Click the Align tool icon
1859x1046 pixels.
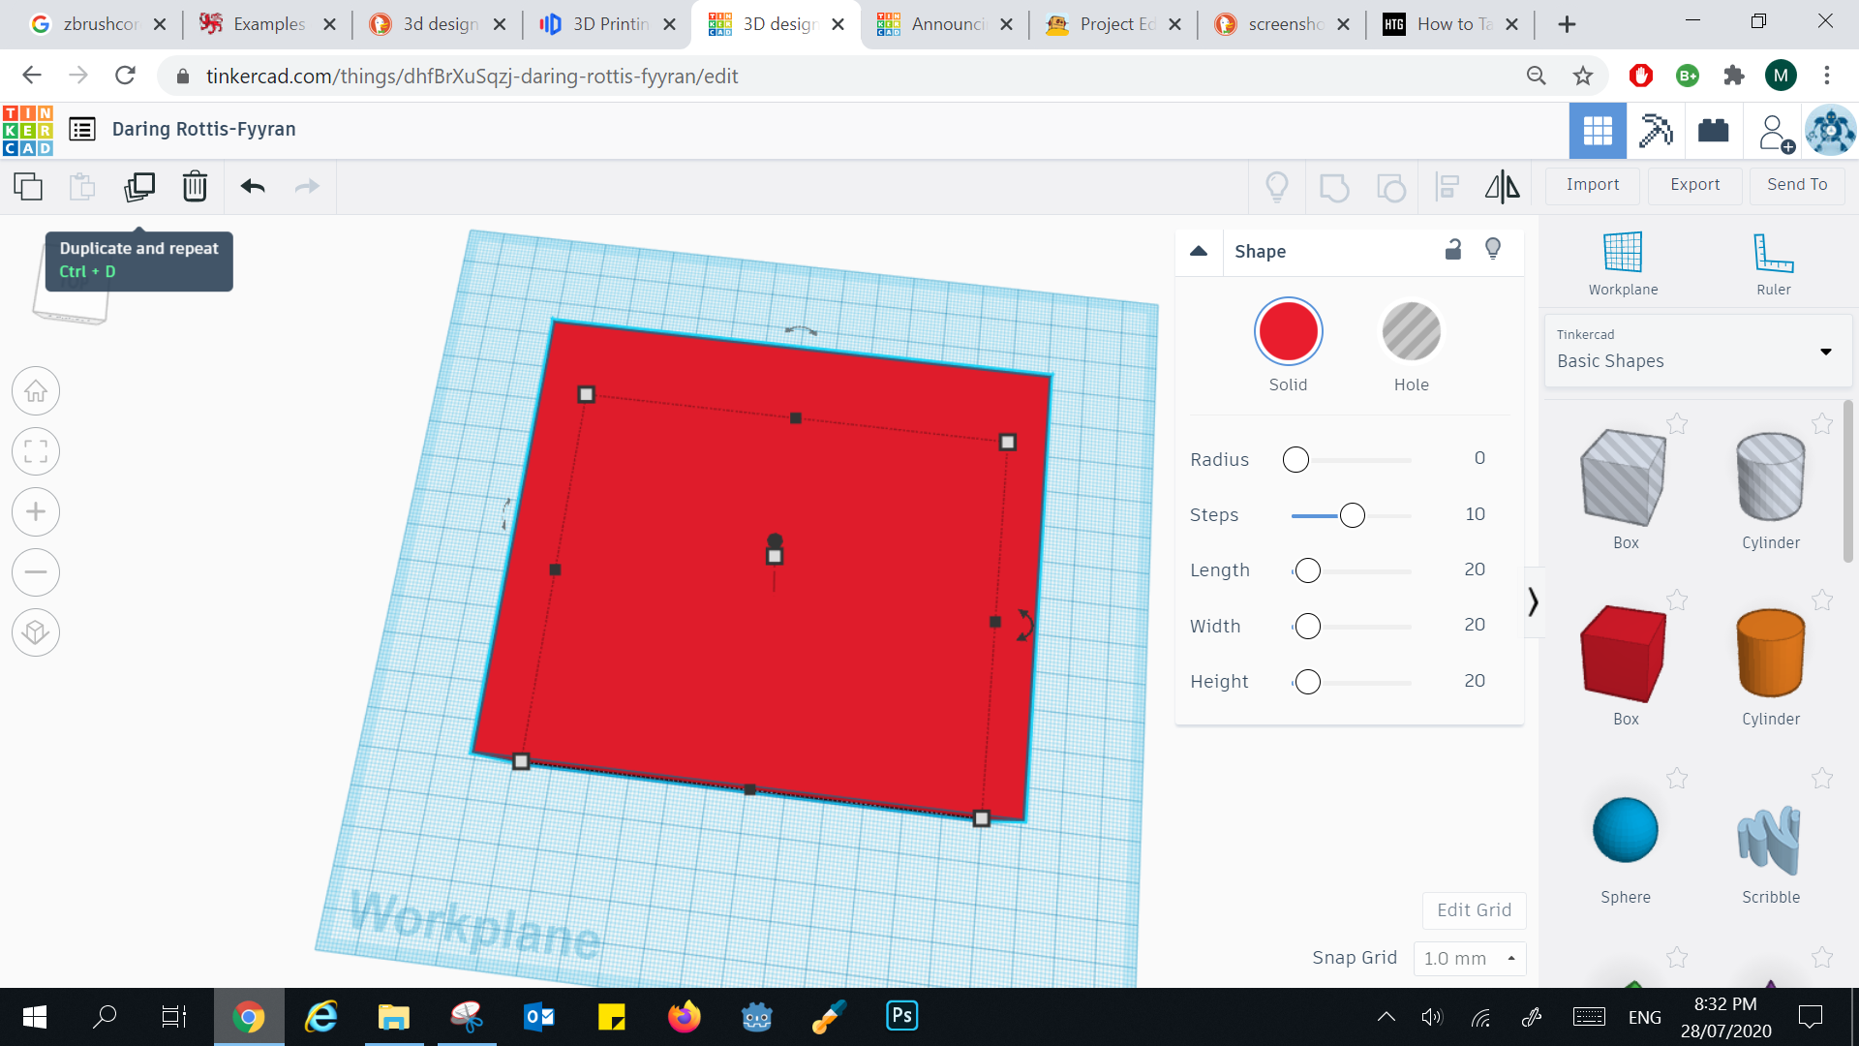coord(1447,186)
